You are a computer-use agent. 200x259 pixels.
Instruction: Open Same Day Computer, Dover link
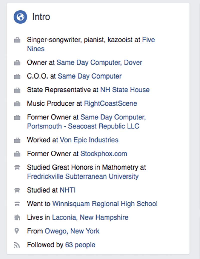pyautogui.click(x=99, y=62)
